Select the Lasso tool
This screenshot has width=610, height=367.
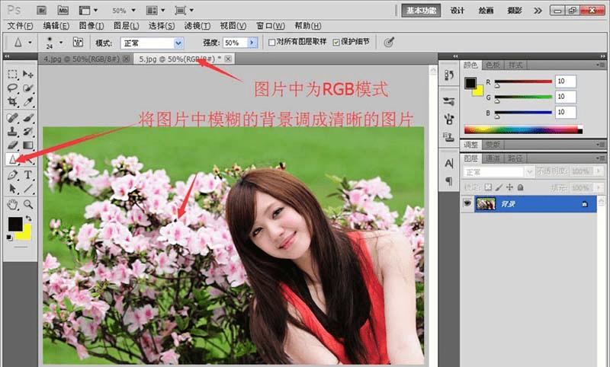coord(12,88)
